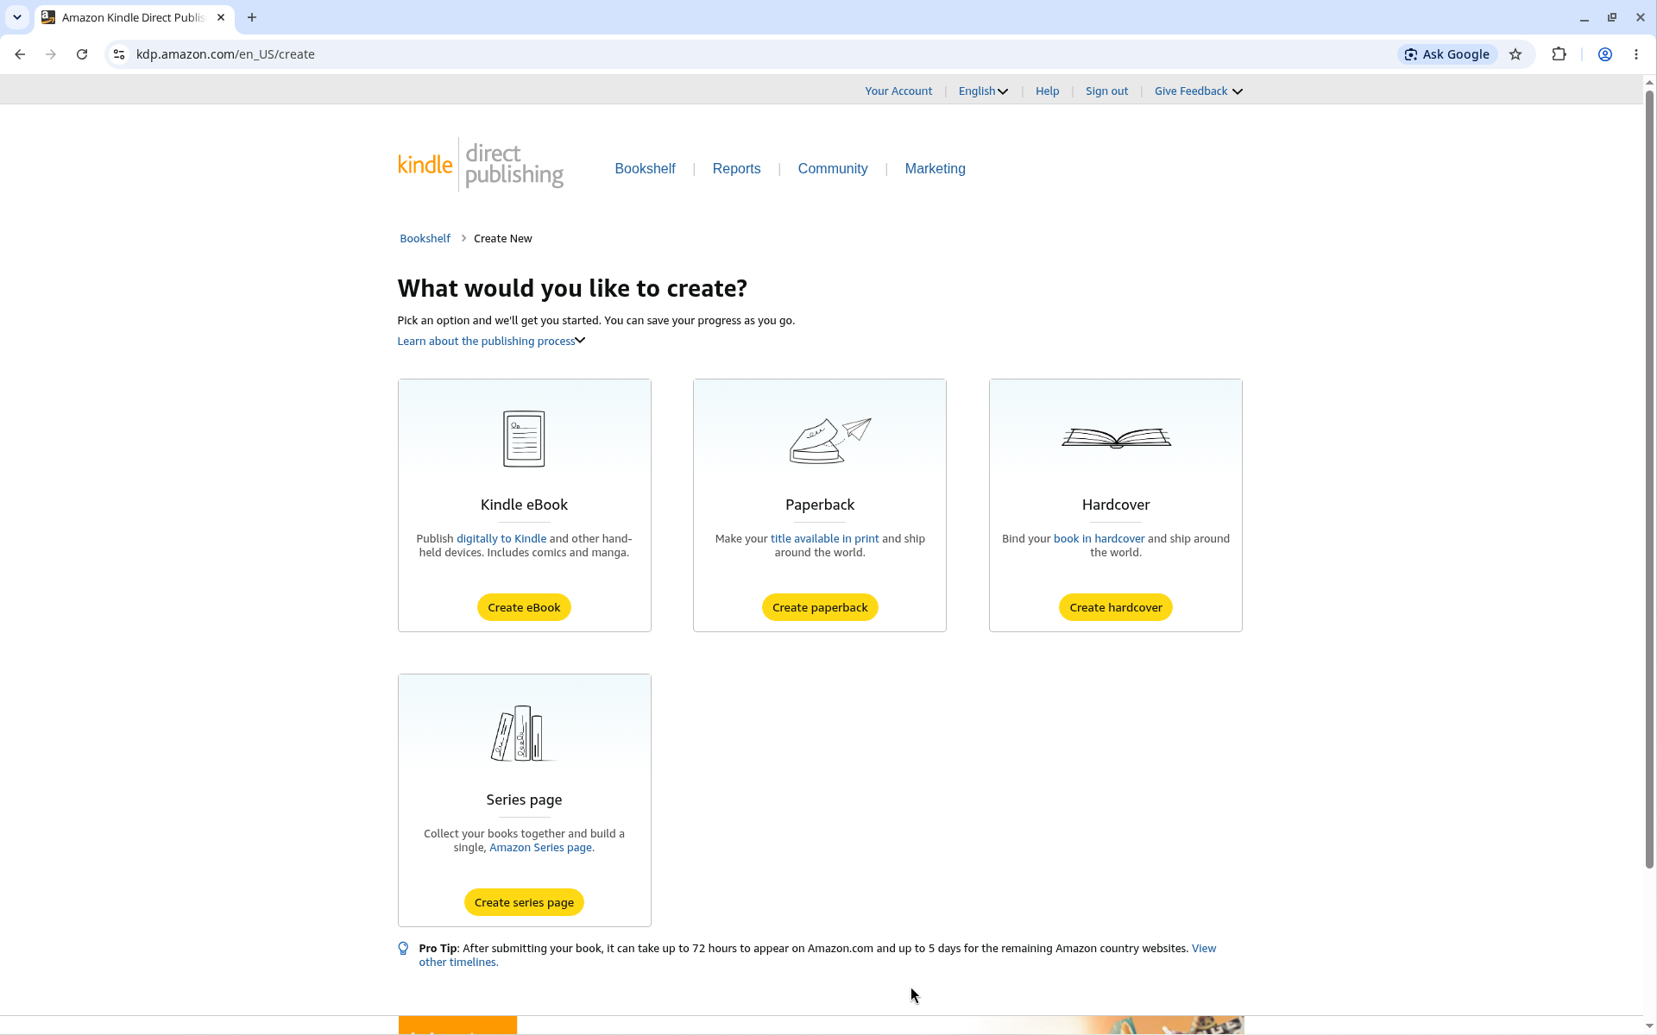Open the Chrome three-dot menu
The image size is (1657, 1035).
point(1636,54)
